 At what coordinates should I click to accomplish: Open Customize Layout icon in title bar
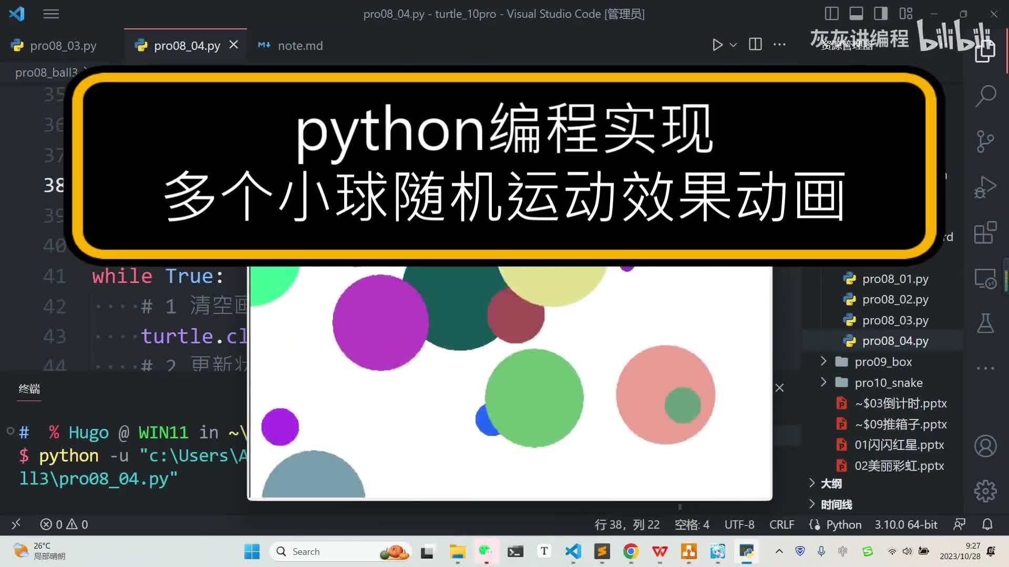[x=906, y=14]
